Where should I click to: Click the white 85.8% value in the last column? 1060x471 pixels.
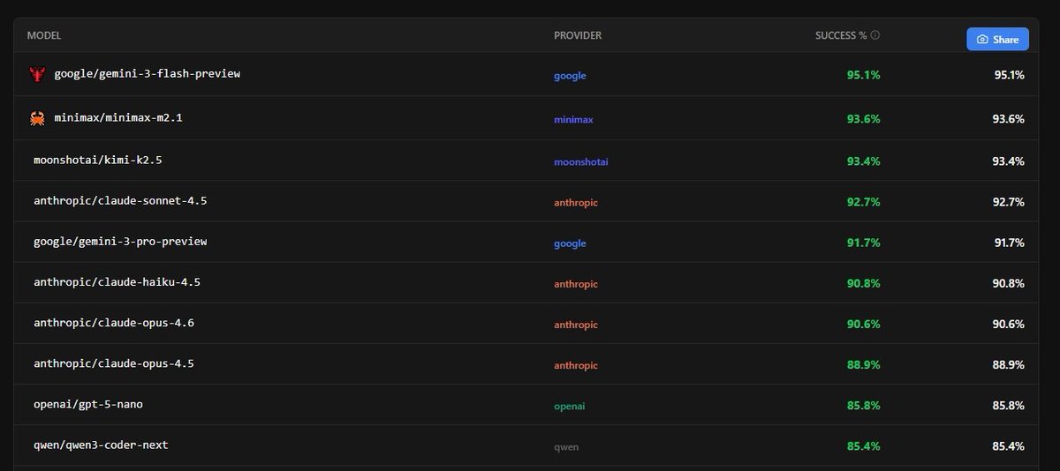pyautogui.click(x=1009, y=406)
